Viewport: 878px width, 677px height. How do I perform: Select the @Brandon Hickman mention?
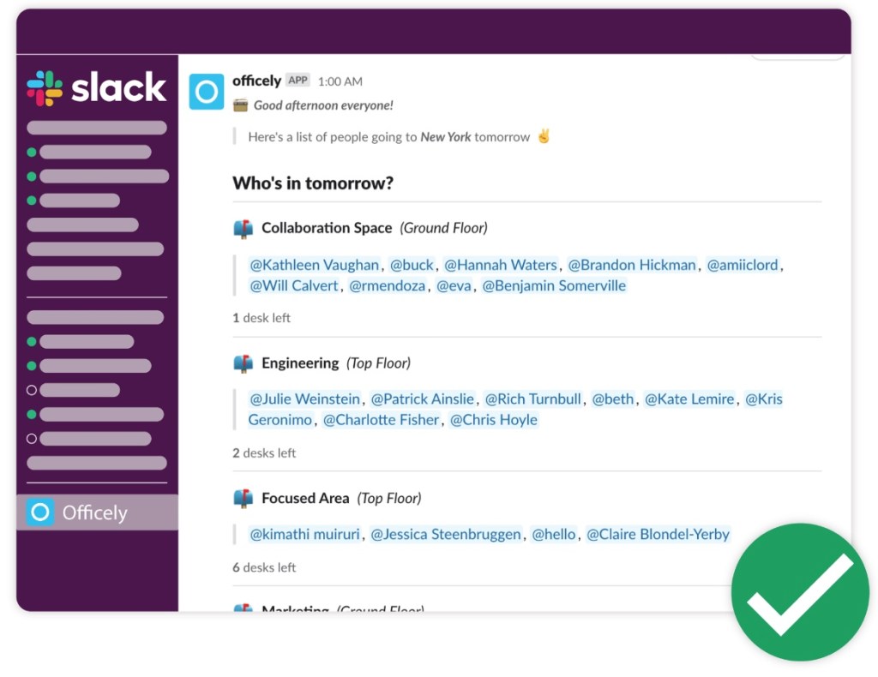[632, 265]
